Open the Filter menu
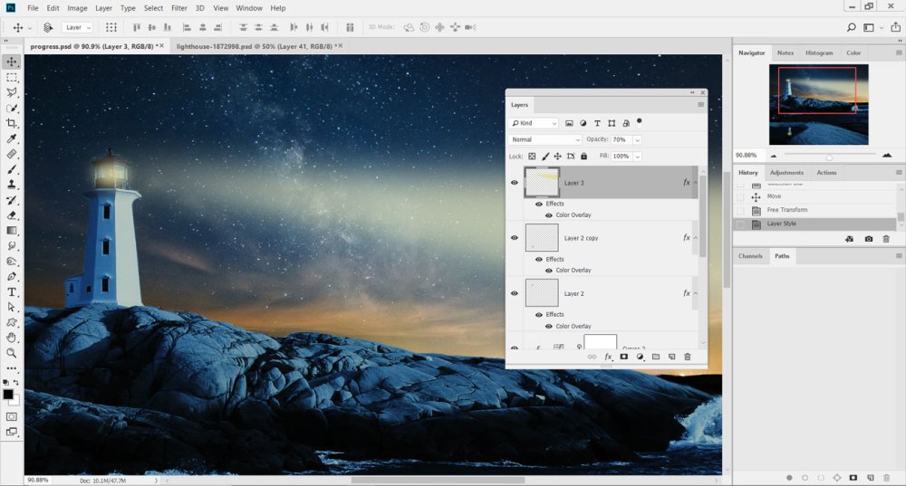 click(x=179, y=8)
